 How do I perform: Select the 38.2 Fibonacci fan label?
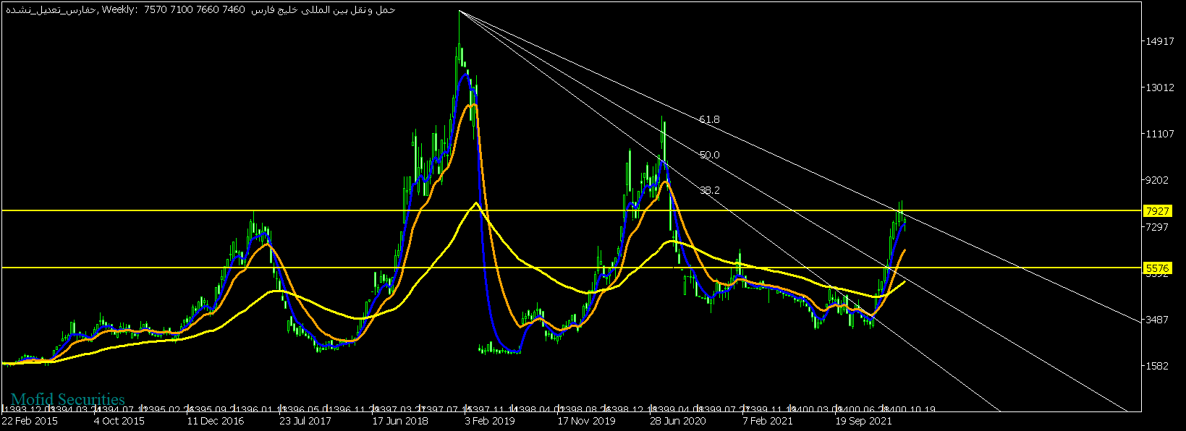[x=709, y=190]
